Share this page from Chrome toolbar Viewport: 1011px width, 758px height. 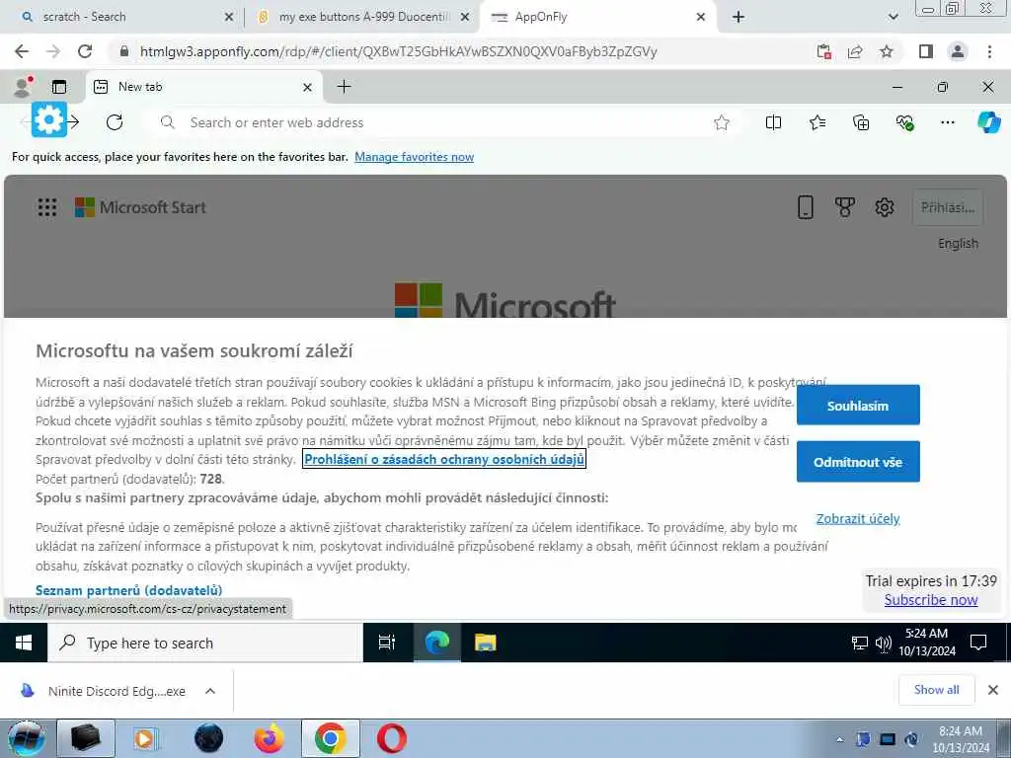tap(855, 51)
